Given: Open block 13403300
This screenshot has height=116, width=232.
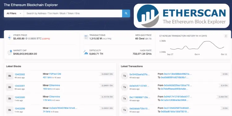Looking at the screenshot, I should pyautogui.click(x=20, y=97).
